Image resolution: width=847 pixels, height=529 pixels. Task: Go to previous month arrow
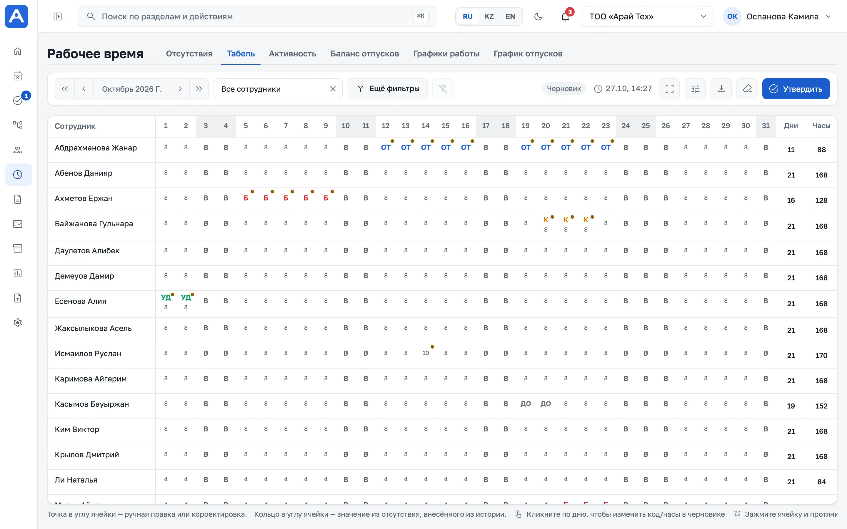[84, 89]
